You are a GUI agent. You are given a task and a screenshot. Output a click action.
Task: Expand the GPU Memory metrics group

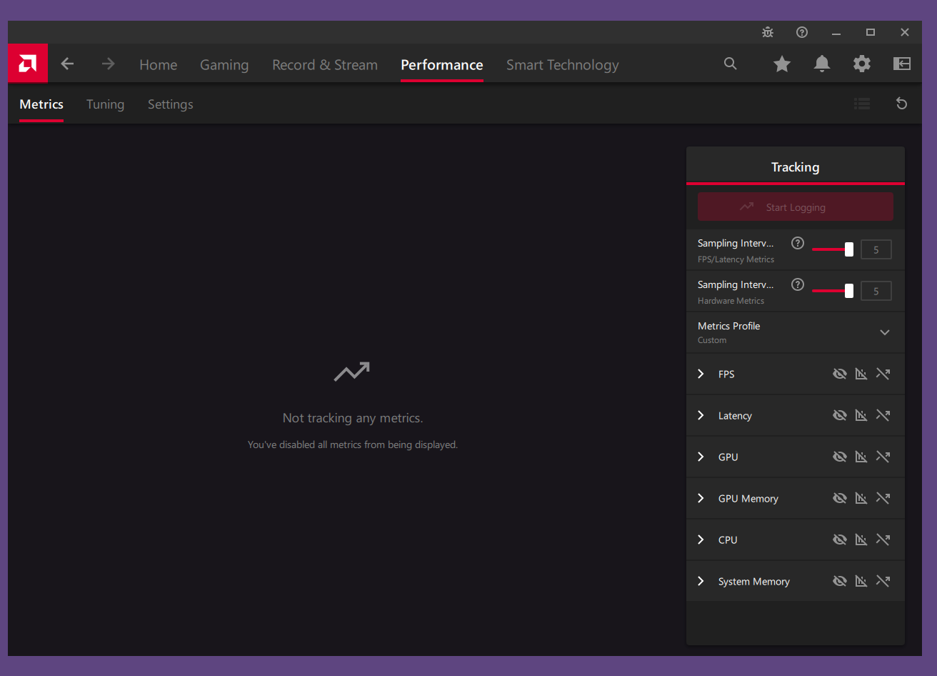click(701, 498)
